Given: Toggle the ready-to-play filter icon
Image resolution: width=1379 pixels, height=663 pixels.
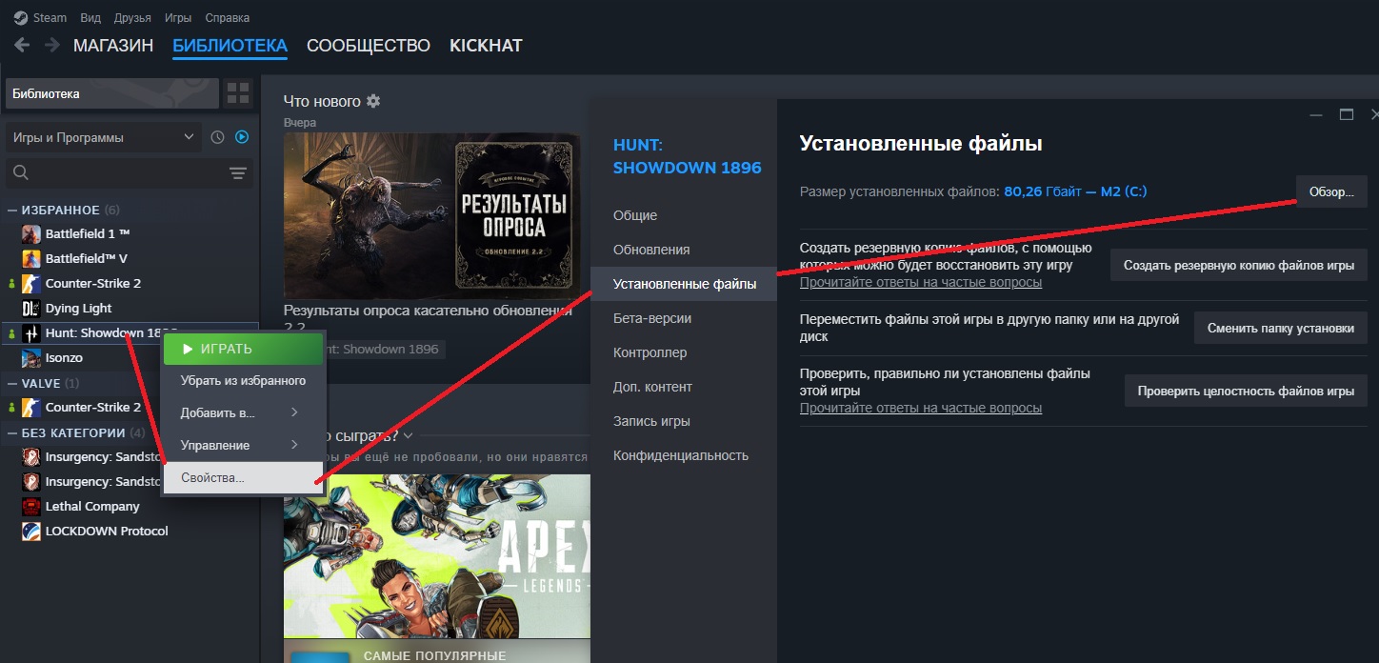Looking at the screenshot, I should pos(242,137).
